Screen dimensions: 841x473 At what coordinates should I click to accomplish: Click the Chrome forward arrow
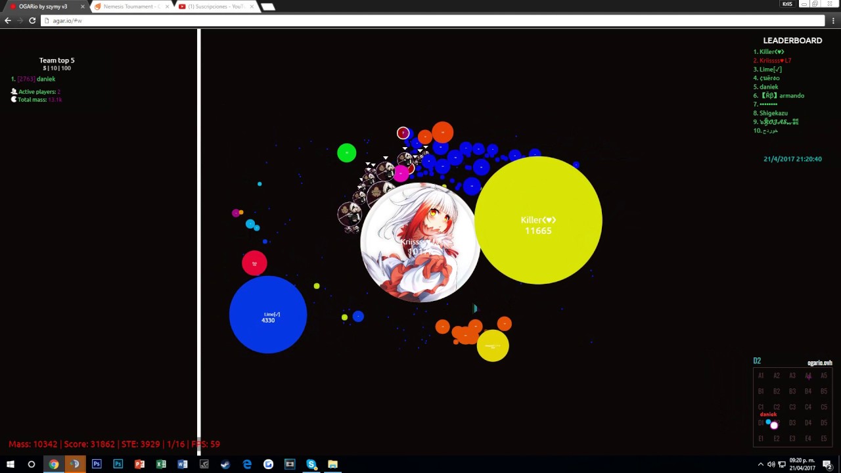click(x=20, y=20)
